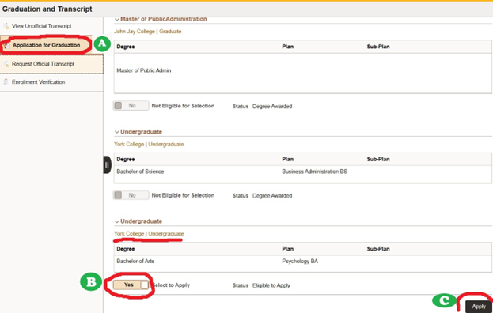The image size is (493, 313).
Task: Click the Master of Public Admin degree cell
Action: 144,70
